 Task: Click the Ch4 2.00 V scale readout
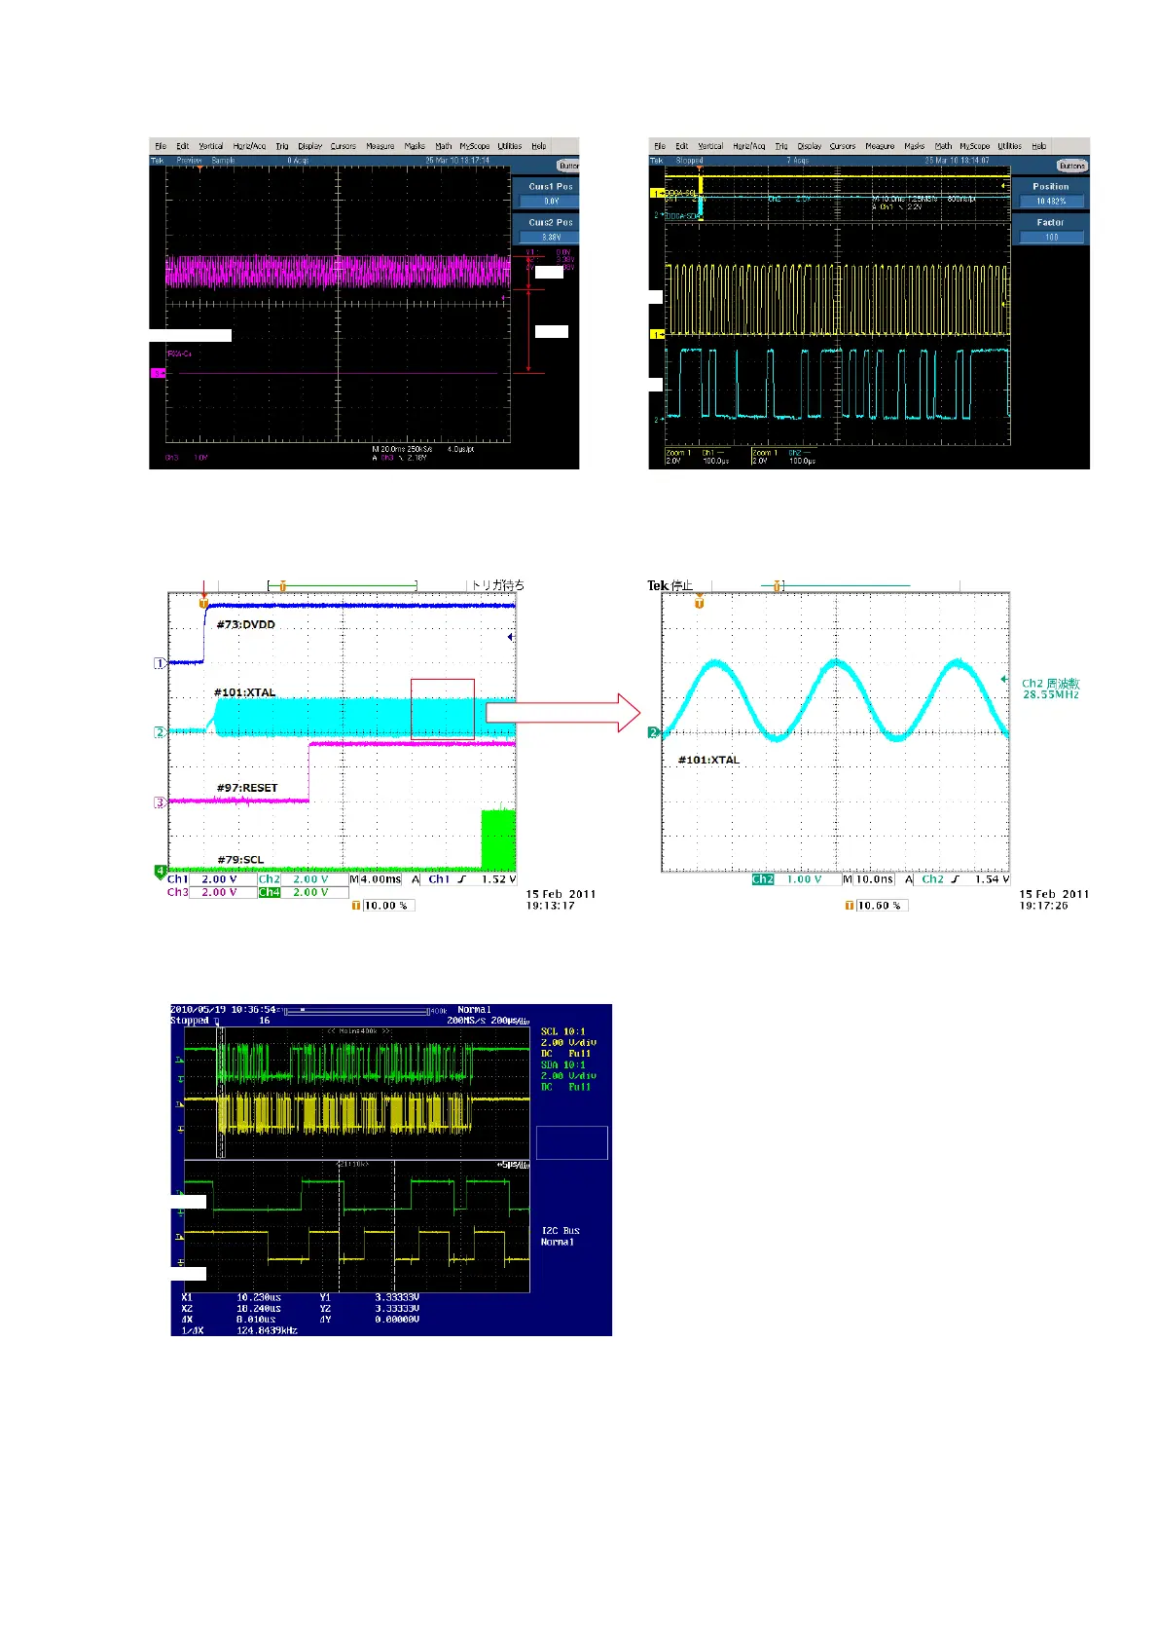(302, 892)
